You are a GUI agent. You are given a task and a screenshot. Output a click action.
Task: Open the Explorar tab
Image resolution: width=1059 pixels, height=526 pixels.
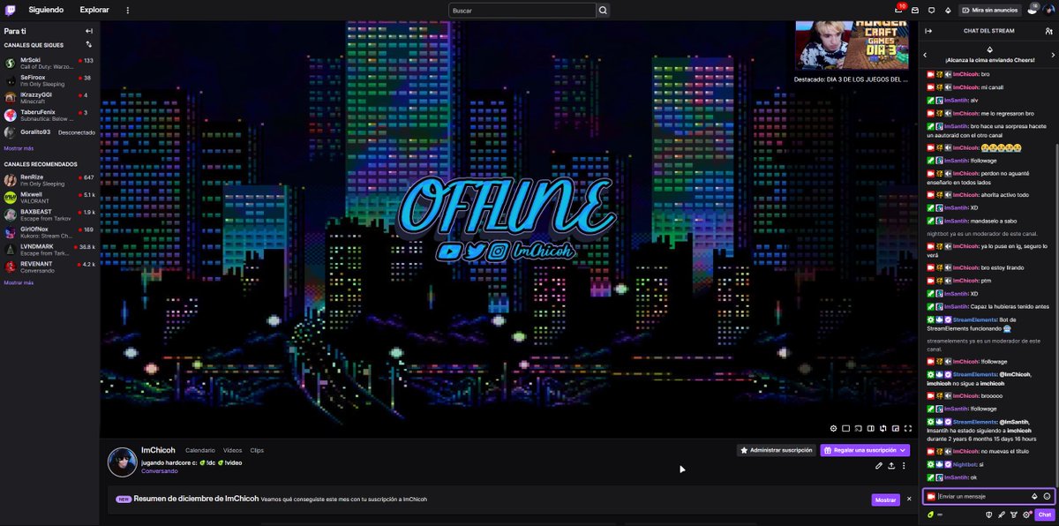pos(94,10)
